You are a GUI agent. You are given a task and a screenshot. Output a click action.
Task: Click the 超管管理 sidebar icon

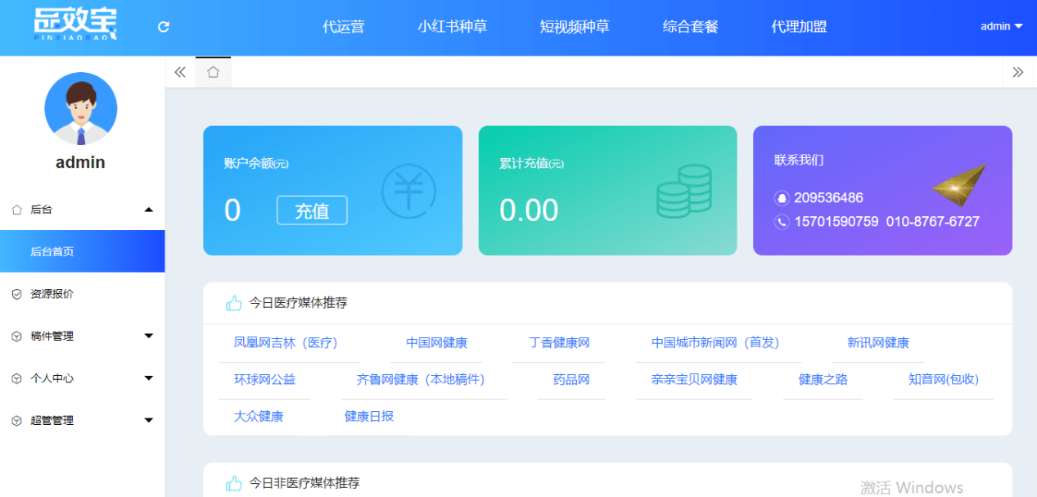[15, 420]
